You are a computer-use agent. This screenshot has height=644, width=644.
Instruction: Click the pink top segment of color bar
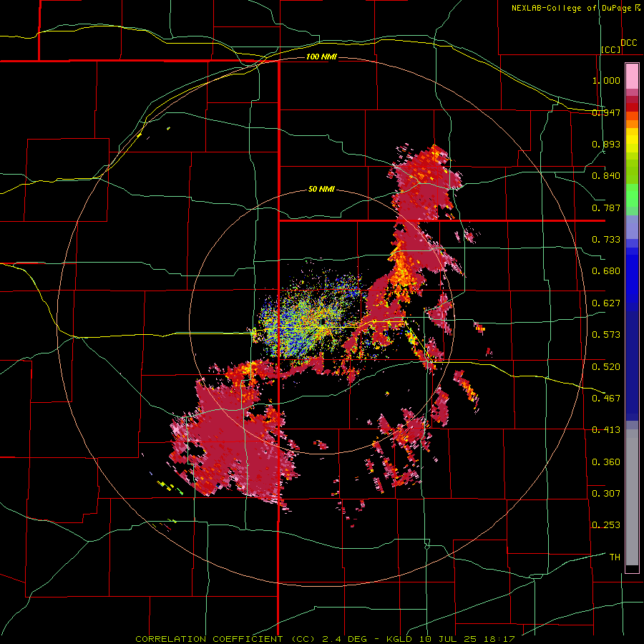632,76
